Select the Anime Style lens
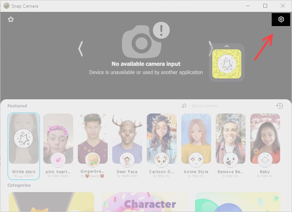Viewport: 292px width, 212px height. (196, 146)
